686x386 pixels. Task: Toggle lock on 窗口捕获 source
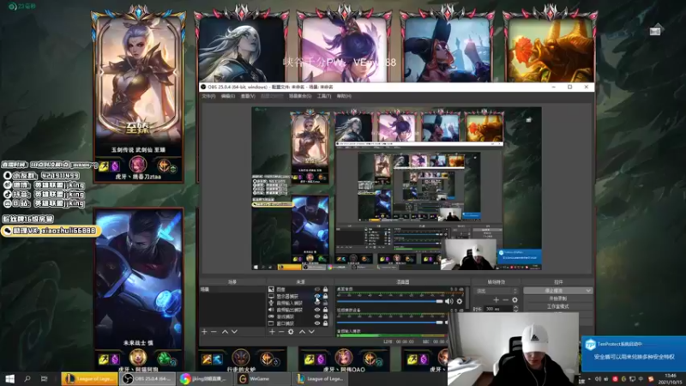pos(325,323)
